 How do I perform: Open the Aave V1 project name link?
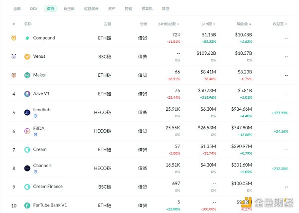click(41, 94)
